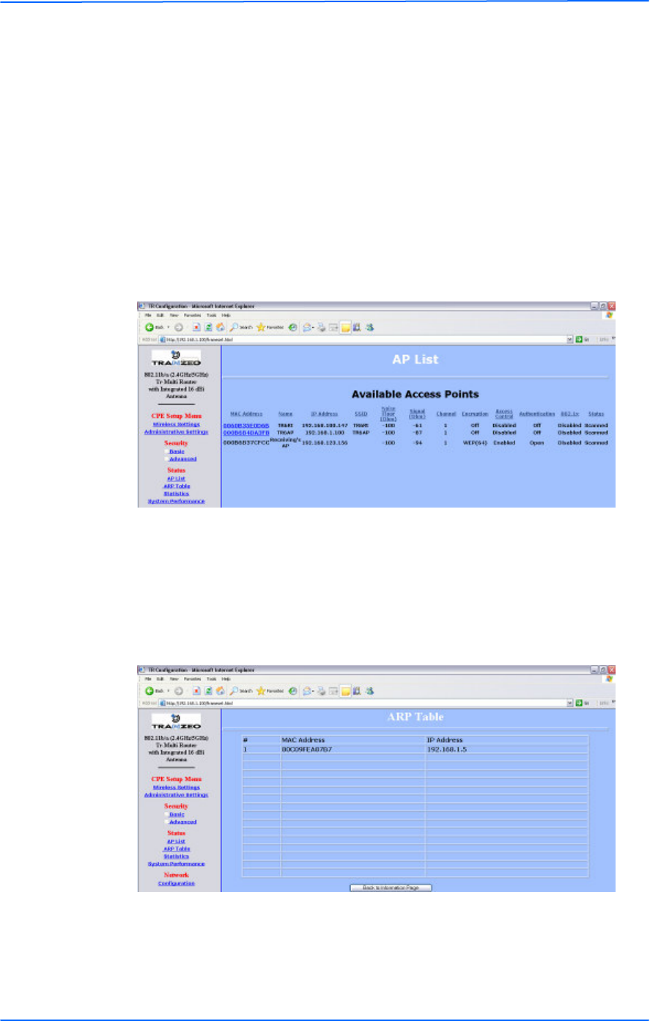Click Stop icon in AP List window toolbar
This screenshot has width=650, height=1021.
tap(196, 327)
